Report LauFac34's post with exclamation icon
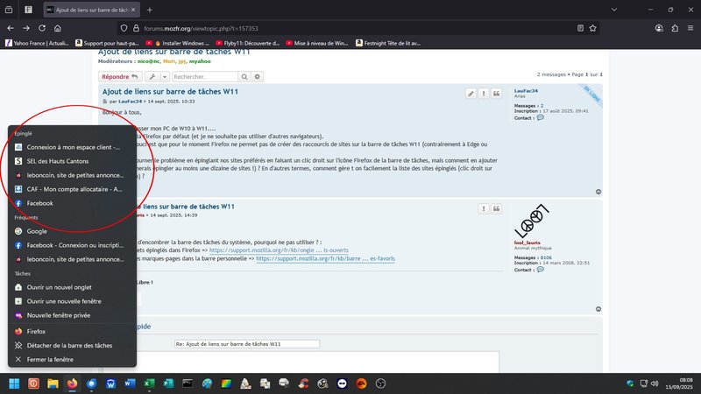This screenshot has width=701, height=394. tap(484, 94)
